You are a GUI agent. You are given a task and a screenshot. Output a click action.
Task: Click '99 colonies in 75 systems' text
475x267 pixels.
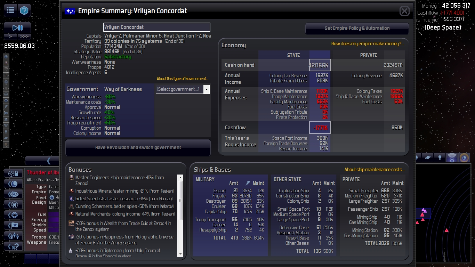[133, 41]
